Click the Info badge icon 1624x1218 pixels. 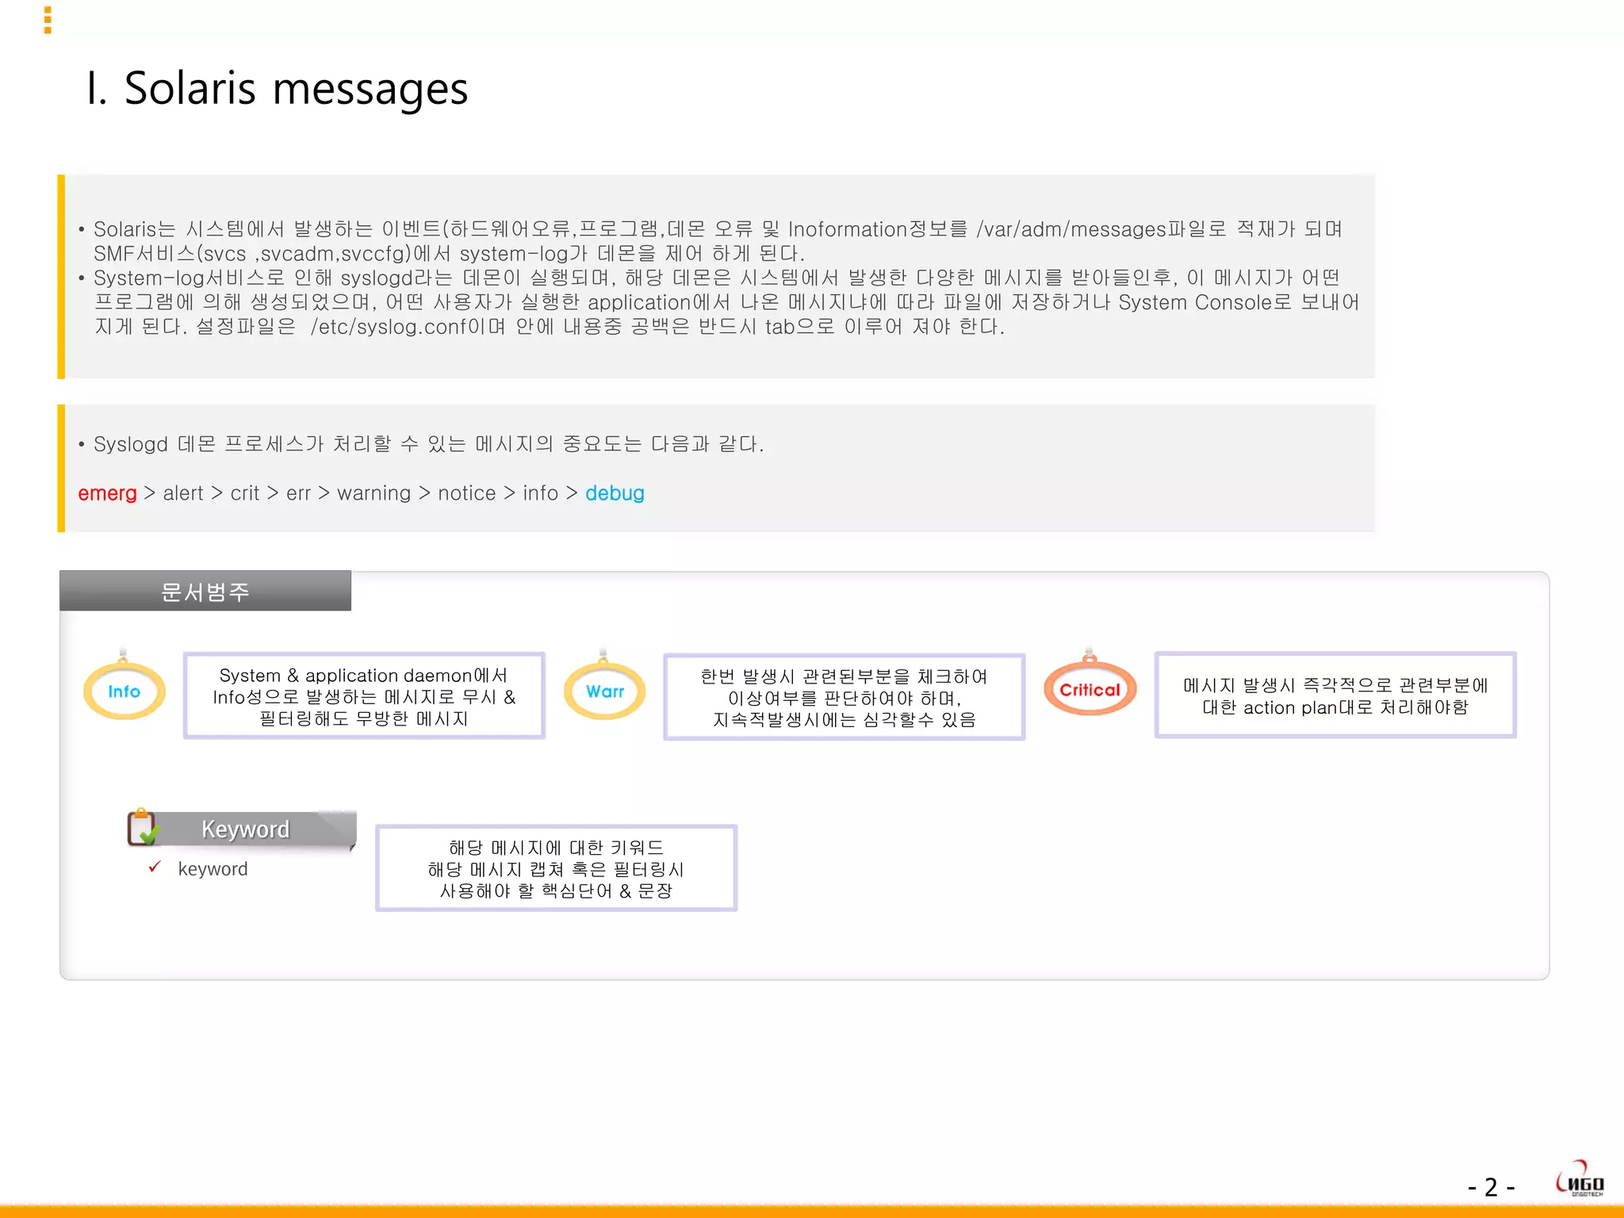pos(124,691)
